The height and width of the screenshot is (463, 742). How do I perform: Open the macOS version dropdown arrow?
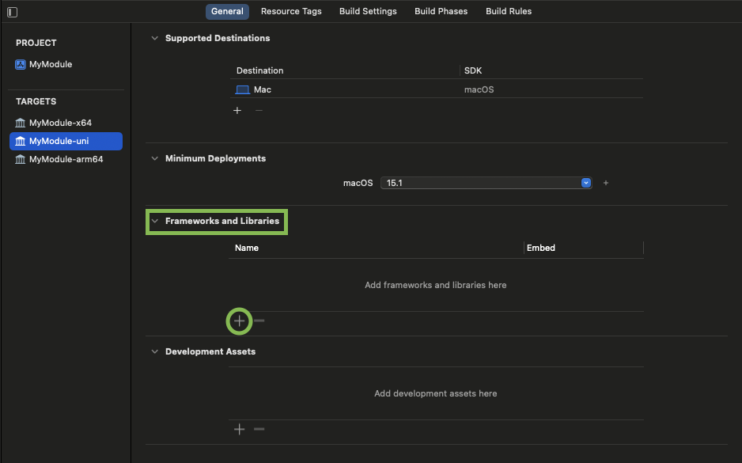pyautogui.click(x=586, y=183)
